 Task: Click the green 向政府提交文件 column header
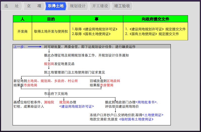[155, 19]
